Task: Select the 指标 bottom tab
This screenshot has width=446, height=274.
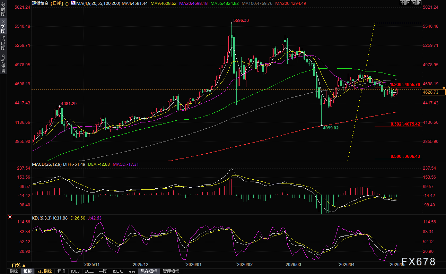Action: (x=14, y=271)
